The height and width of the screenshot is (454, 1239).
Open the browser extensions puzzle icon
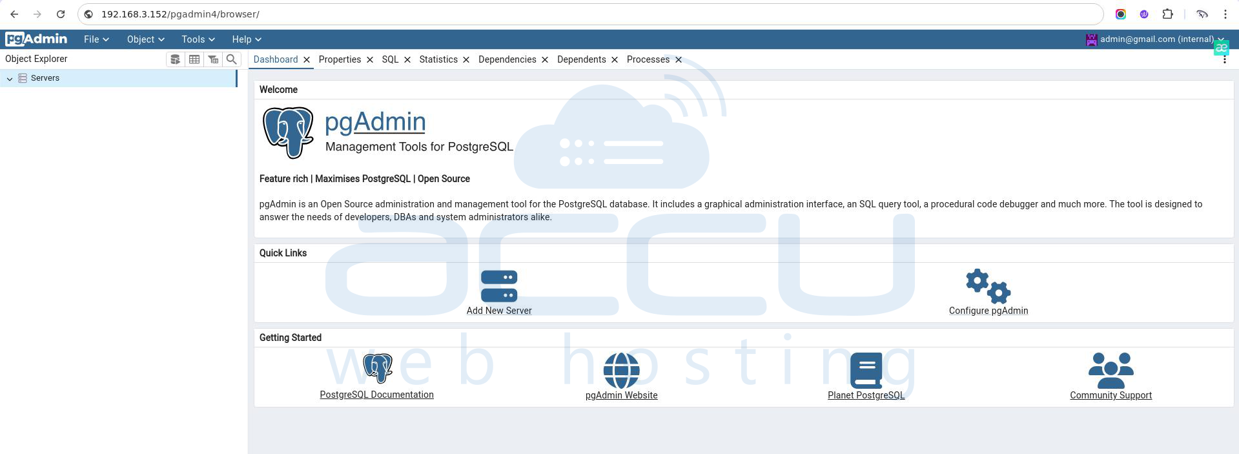(1167, 14)
